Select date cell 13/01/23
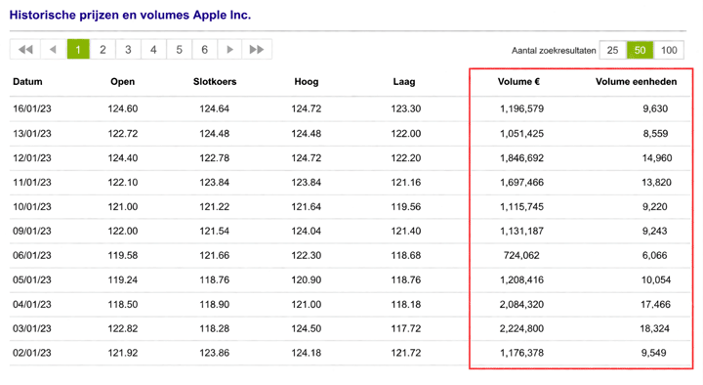This screenshot has width=703, height=385. pos(32,133)
